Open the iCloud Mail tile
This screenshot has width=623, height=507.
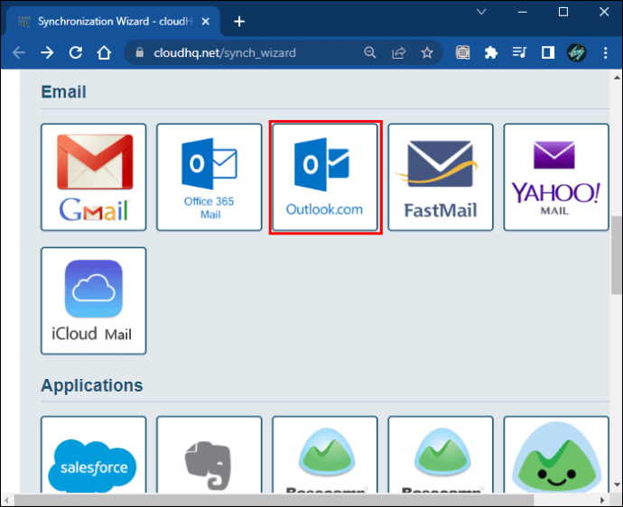pyautogui.click(x=94, y=300)
